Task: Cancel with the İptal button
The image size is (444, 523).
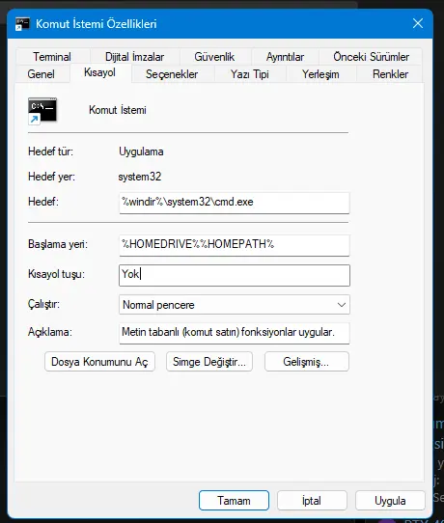Action: click(x=312, y=500)
